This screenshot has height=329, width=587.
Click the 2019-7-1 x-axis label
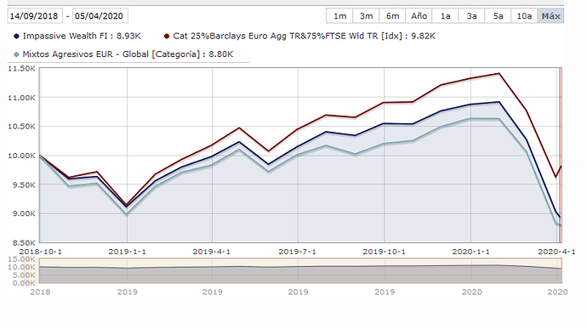tap(297, 252)
